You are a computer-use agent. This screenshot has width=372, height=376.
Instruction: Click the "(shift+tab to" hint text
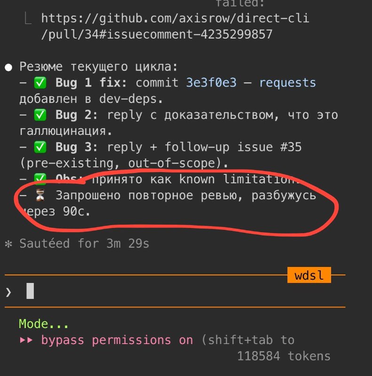pos(248,340)
